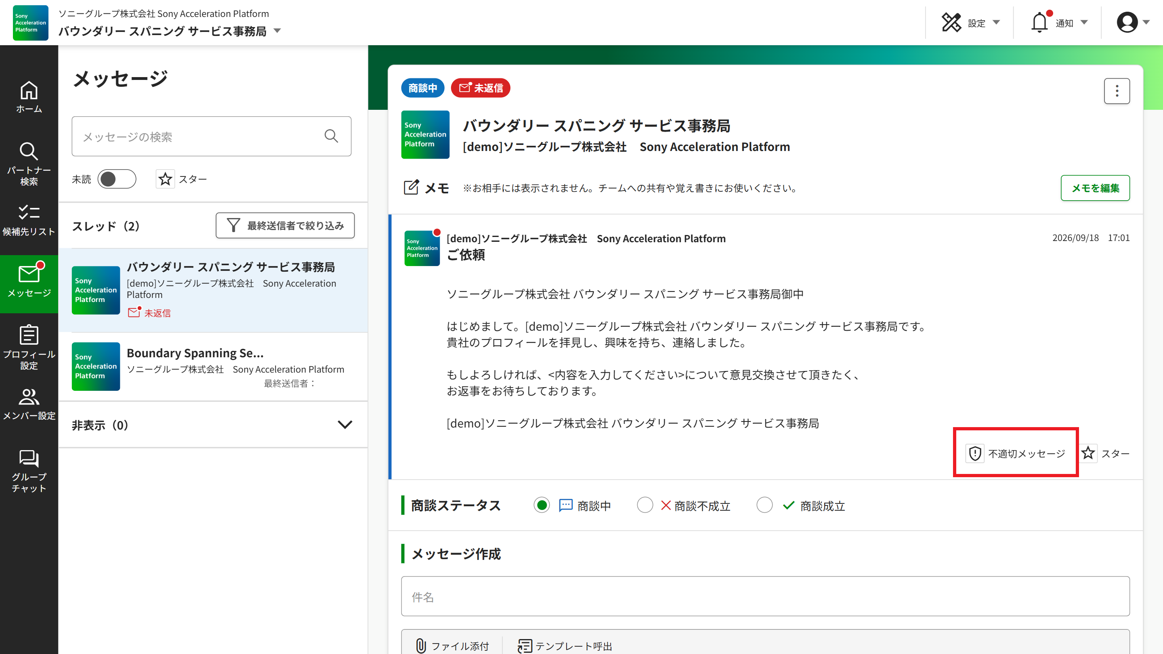Click the 商談中 chat bubble icon
The image size is (1163, 654).
[566, 505]
